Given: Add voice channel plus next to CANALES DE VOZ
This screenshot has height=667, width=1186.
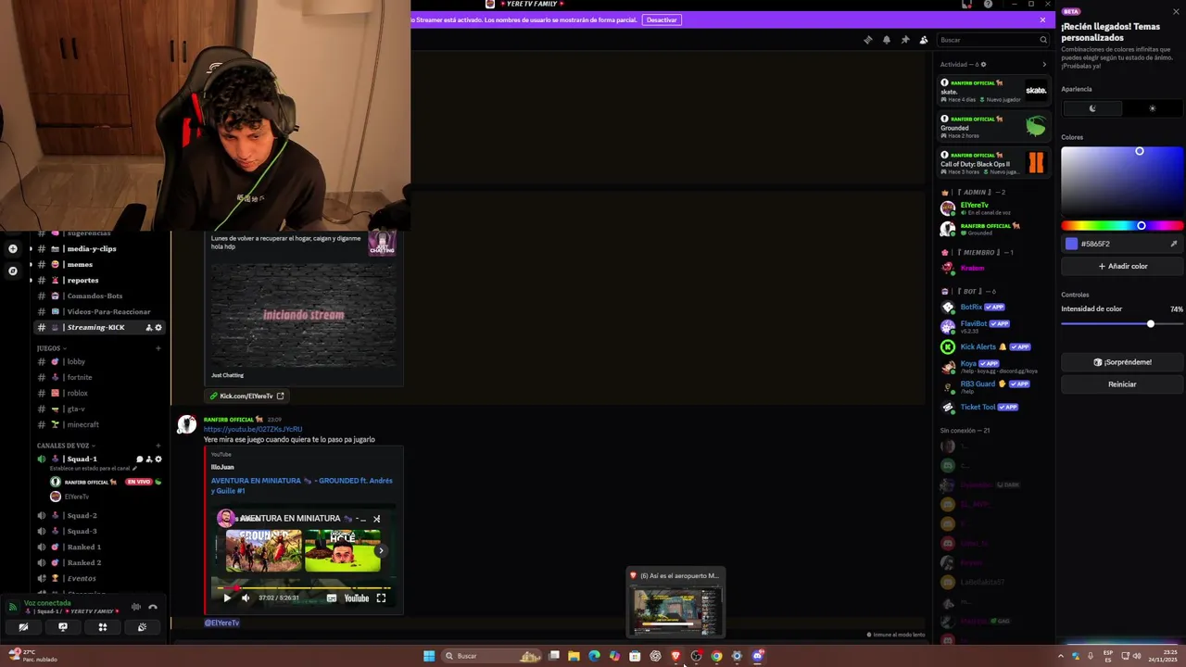Looking at the screenshot, I should point(158,446).
